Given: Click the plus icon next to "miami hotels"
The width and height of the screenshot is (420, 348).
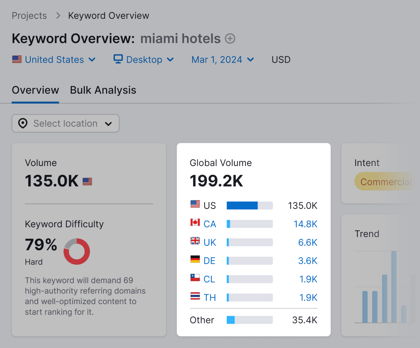Looking at the screenshot, I should [x=230, y=38].
